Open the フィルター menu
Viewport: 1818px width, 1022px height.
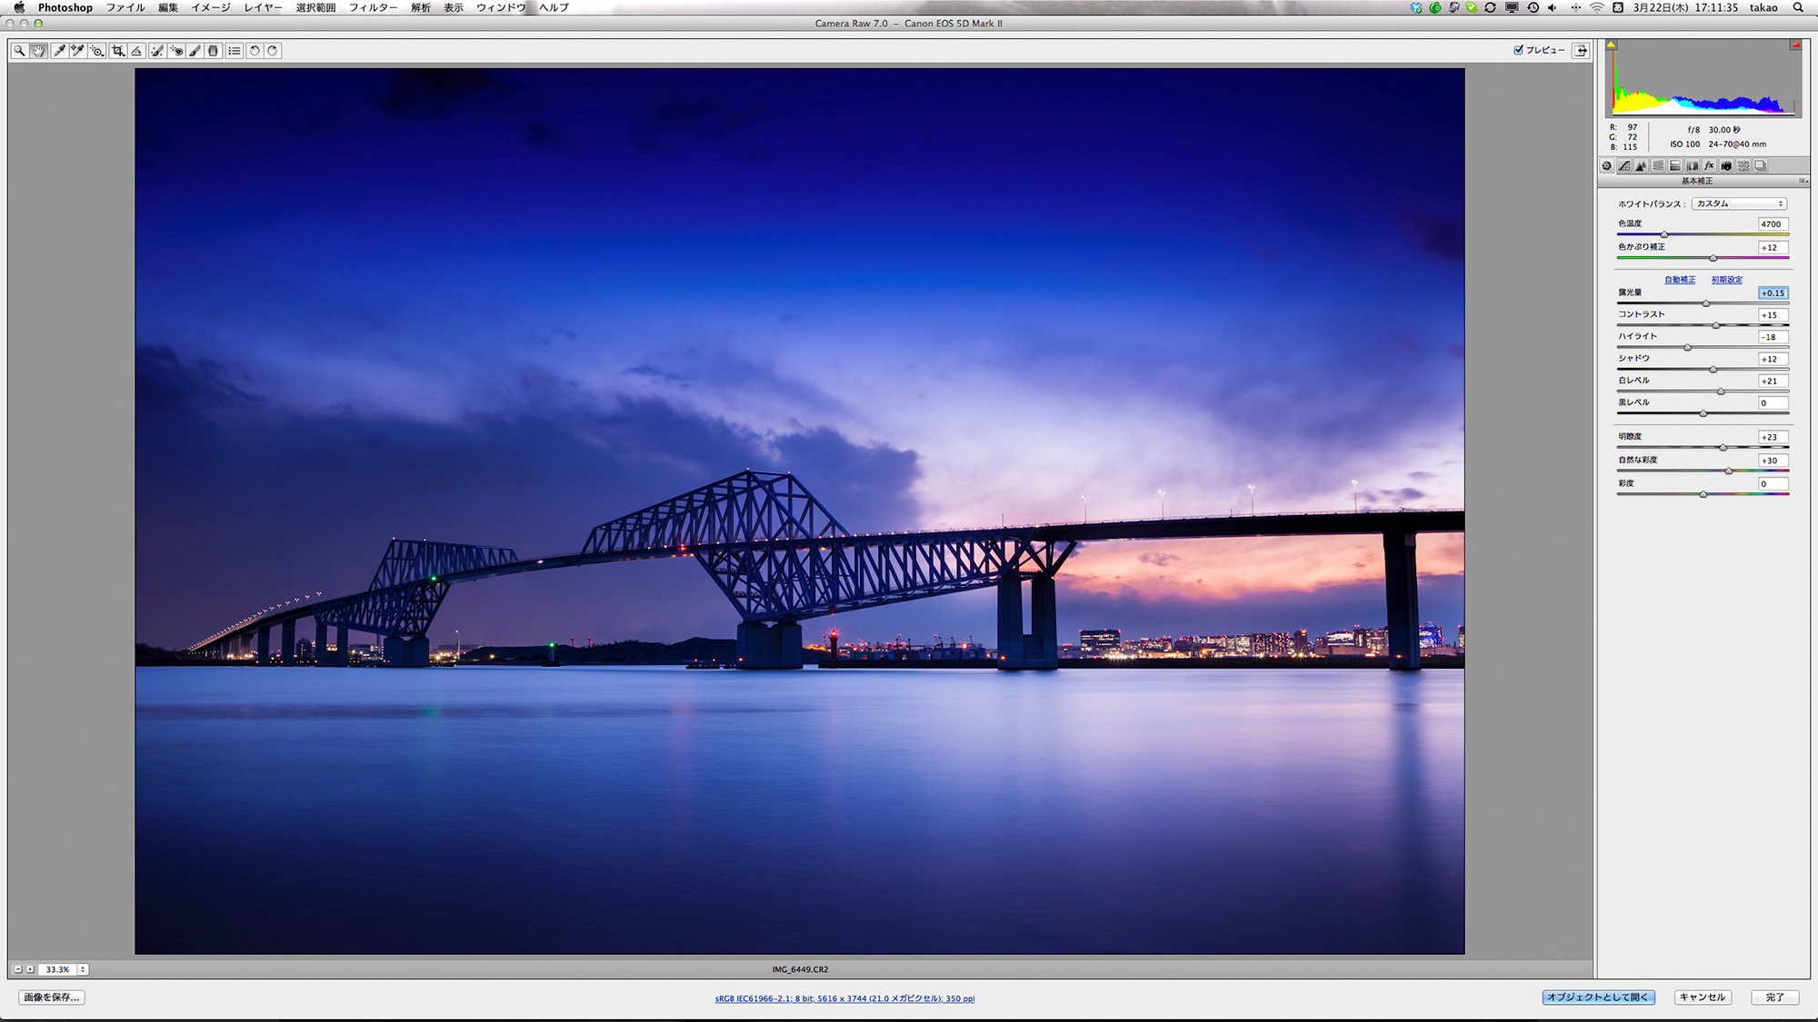pyautogui.click(x=373, y=7)
